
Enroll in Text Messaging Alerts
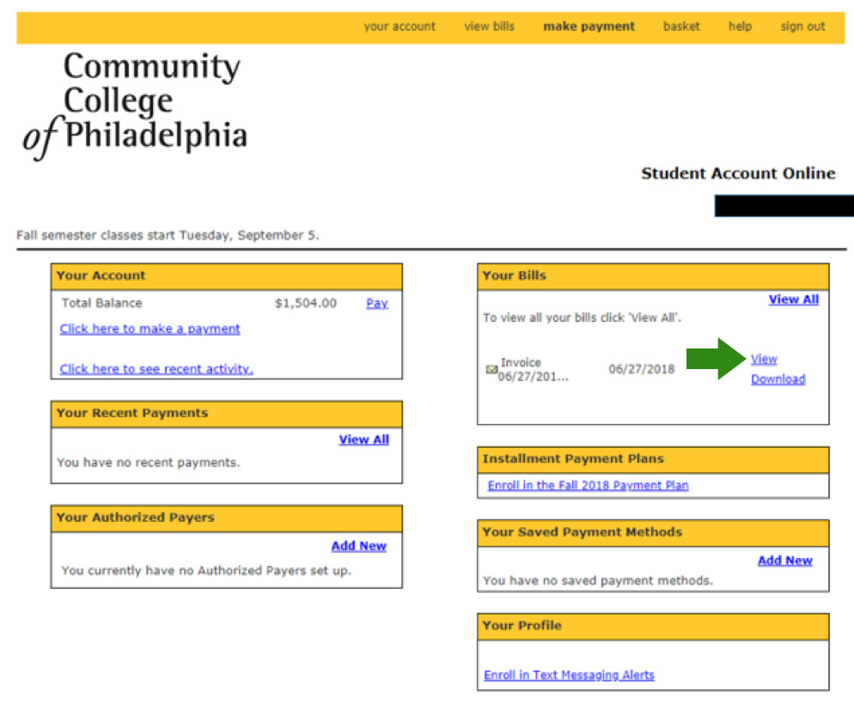569,675
